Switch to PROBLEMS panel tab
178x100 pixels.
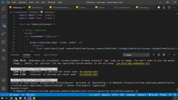pyautogui.click(x=15, y=55)
